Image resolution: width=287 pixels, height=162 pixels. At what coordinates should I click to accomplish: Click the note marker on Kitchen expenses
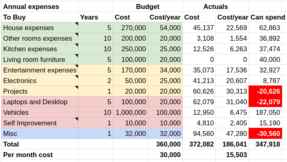click(x=77, y=45)
